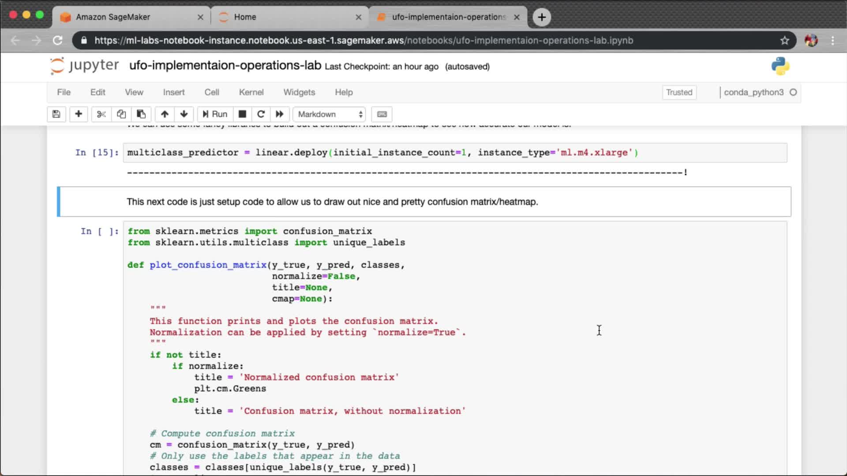This screenshot has width=847, height=476.
Task: Open the Kernel menu
Action: tap(251, 92)
